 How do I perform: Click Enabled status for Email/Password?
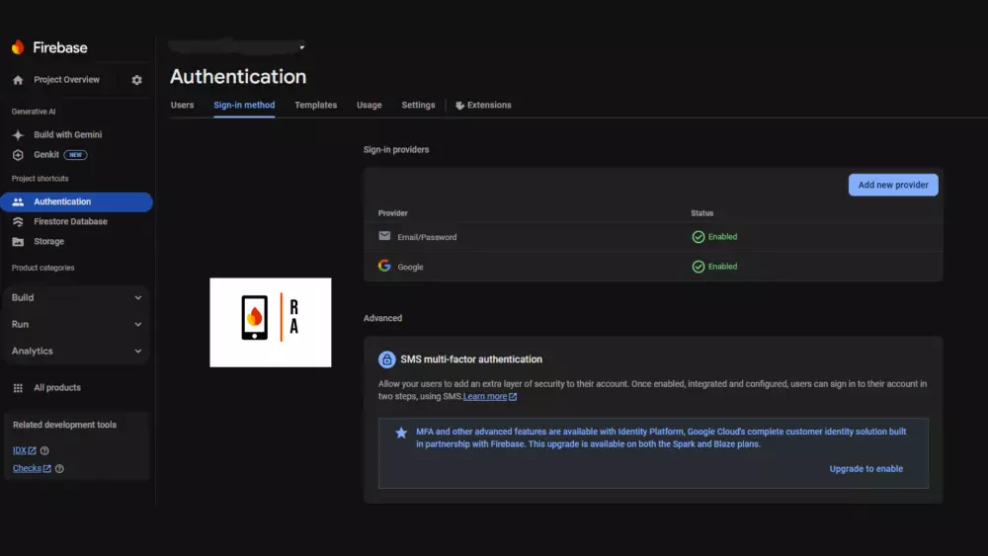722,237
